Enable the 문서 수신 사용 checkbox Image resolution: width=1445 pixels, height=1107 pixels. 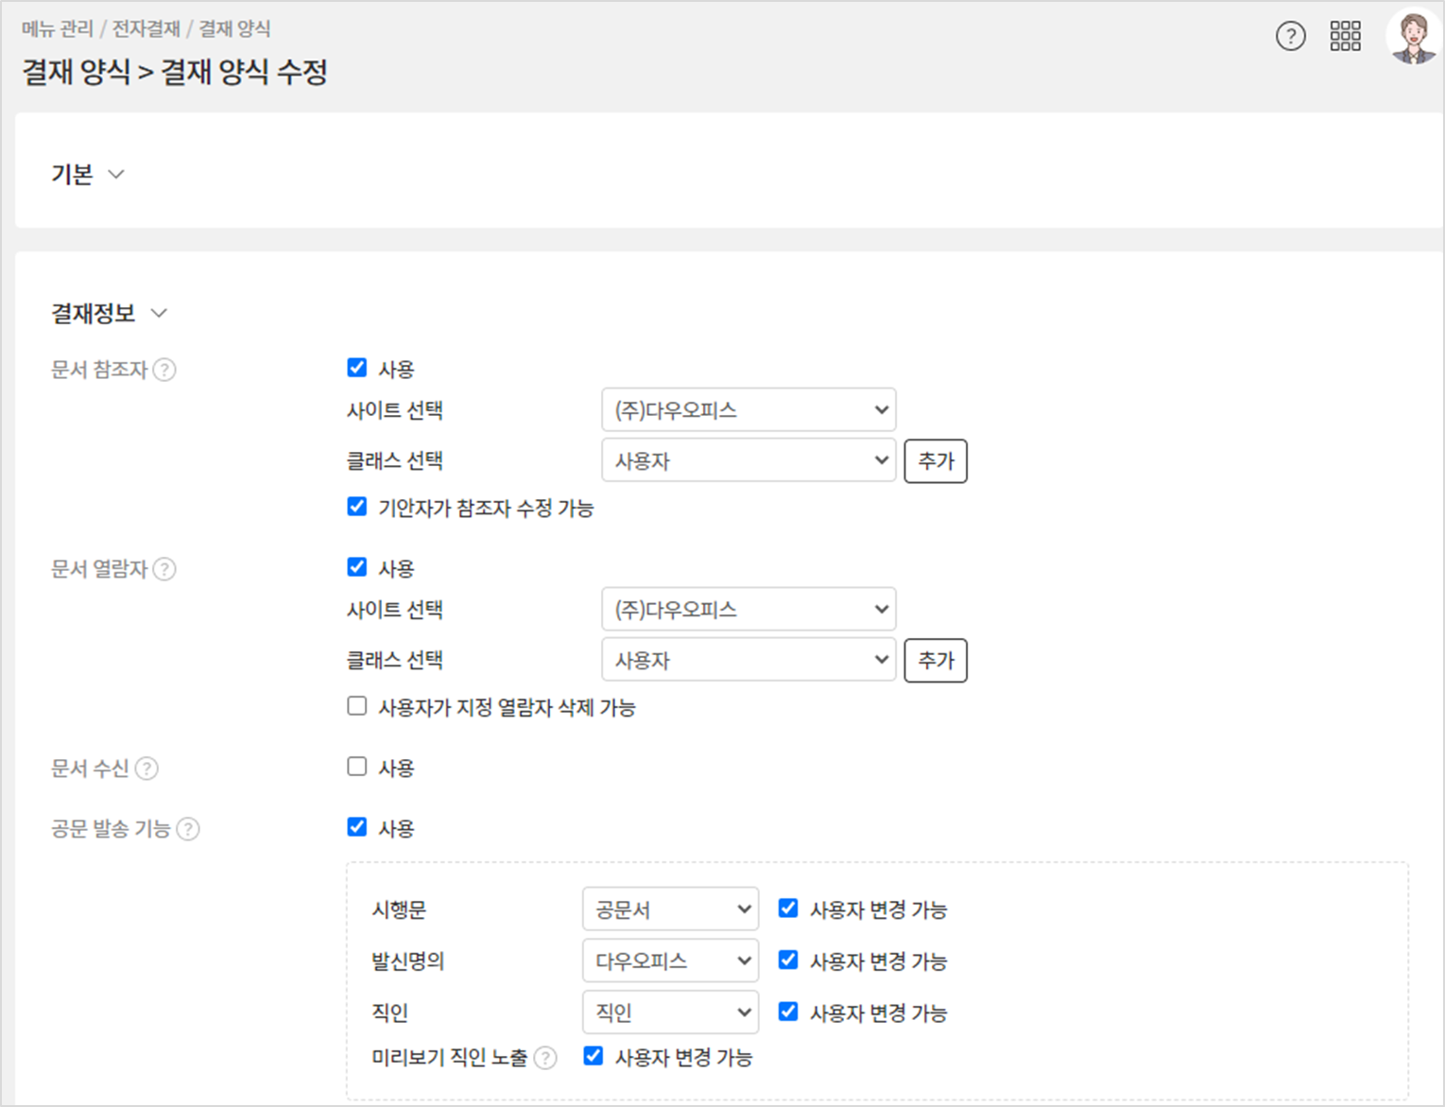[x=357, y=767]
